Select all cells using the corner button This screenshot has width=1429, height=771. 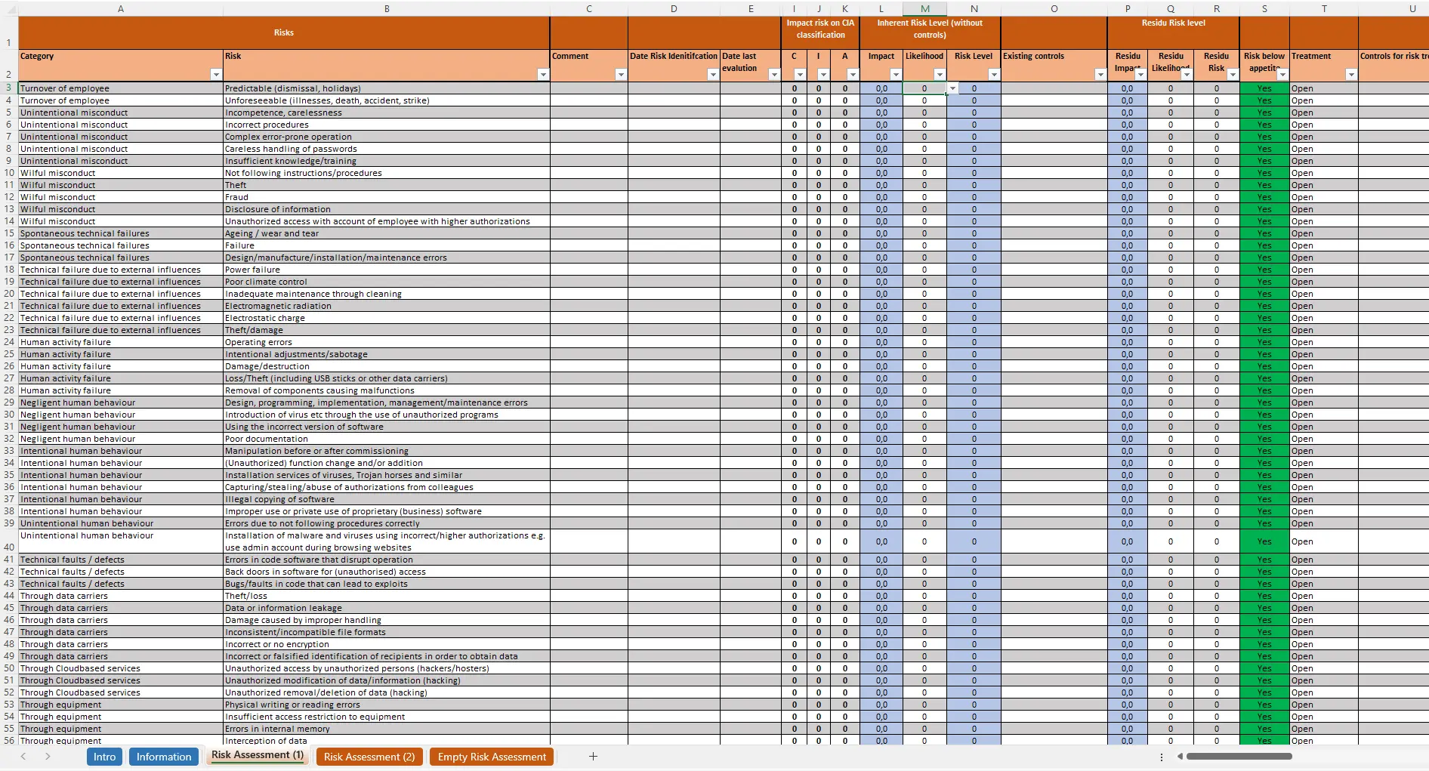point(8,8)
